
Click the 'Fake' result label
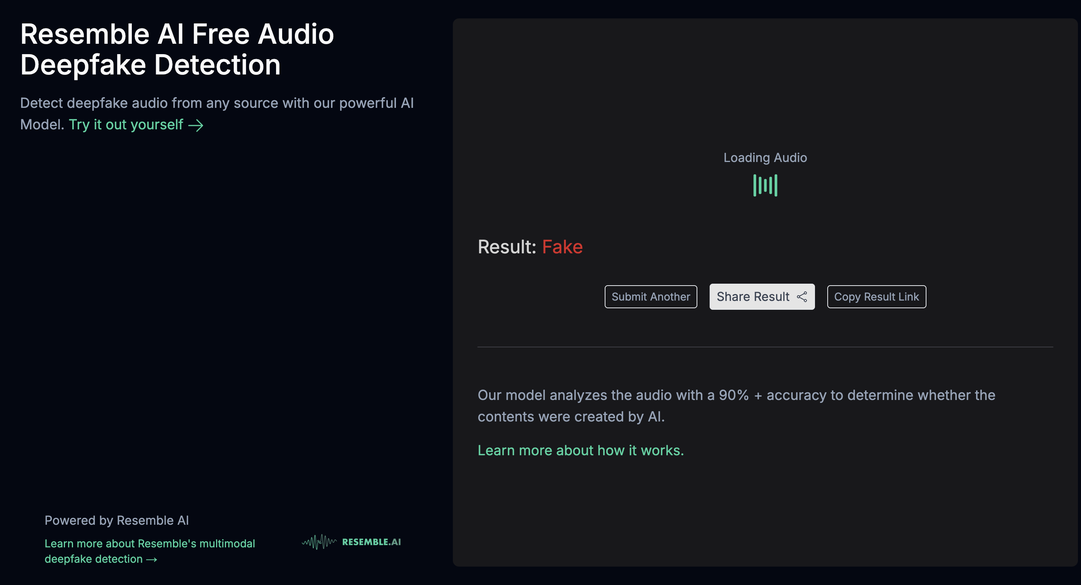click(x=562, y=247)
